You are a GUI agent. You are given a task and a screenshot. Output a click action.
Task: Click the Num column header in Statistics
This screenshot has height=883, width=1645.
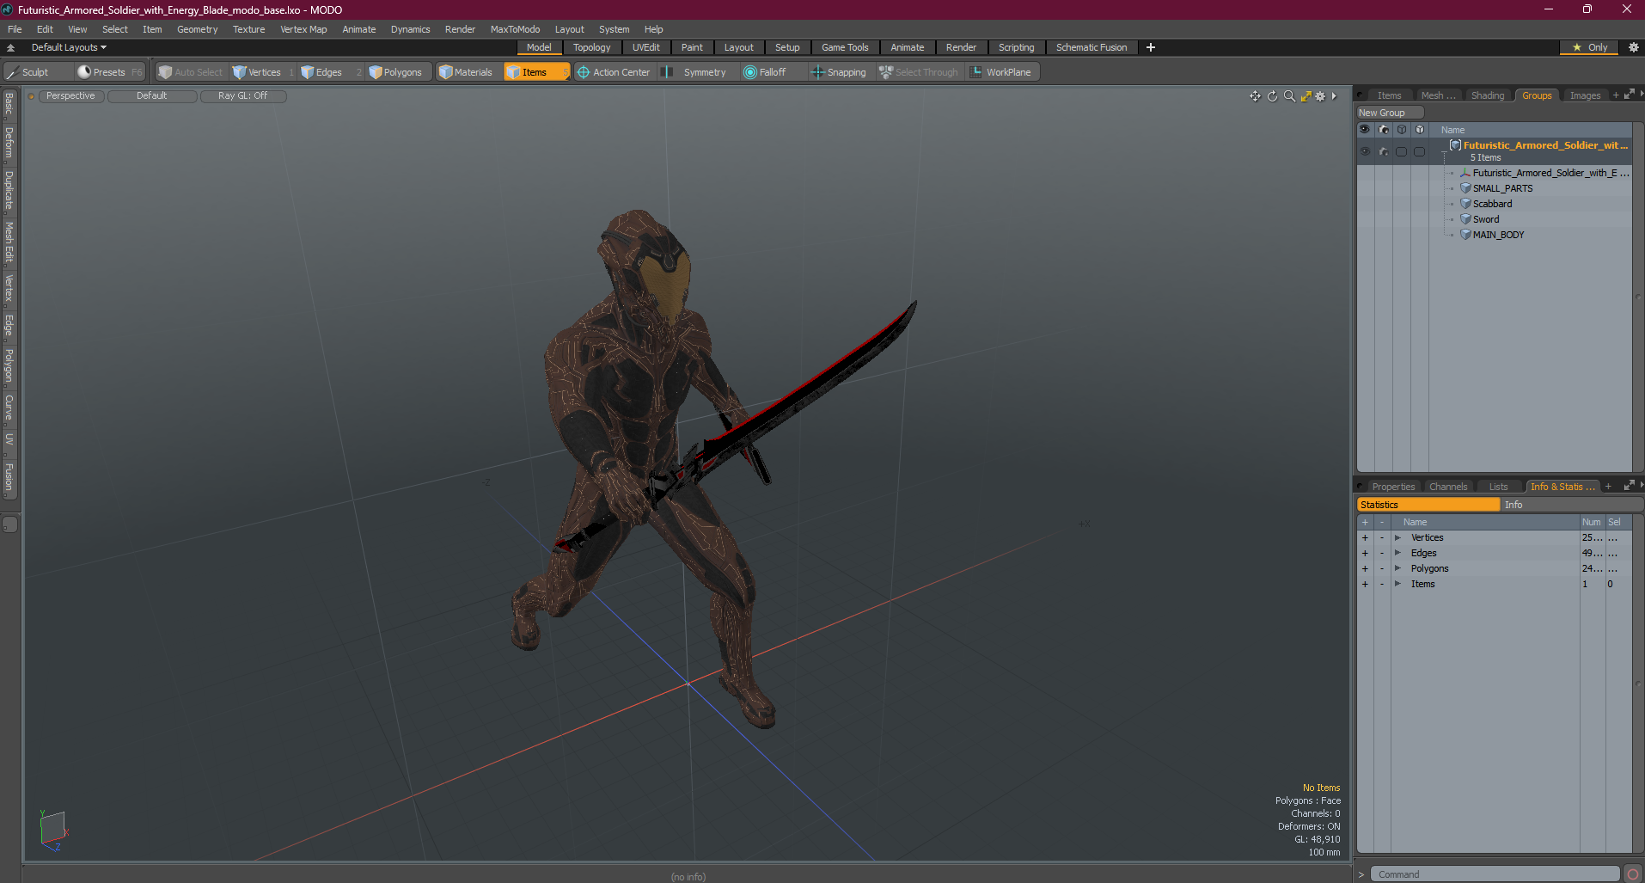pos(1592,522)
